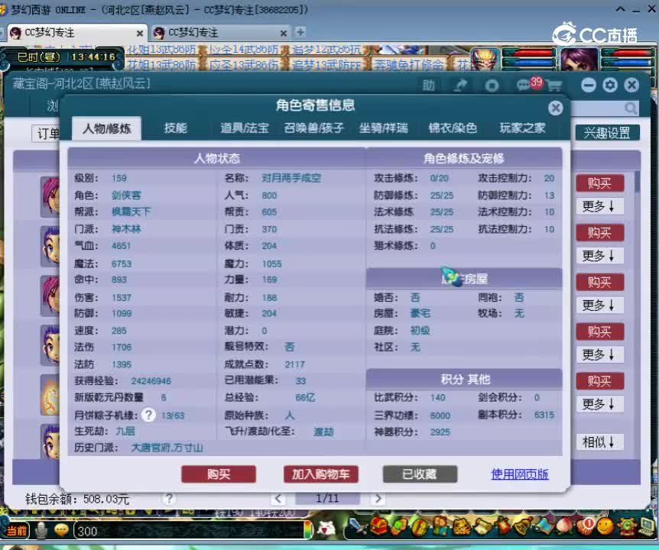
Task: Switch to the 玩家之家 tab
Action: [522, 128]
